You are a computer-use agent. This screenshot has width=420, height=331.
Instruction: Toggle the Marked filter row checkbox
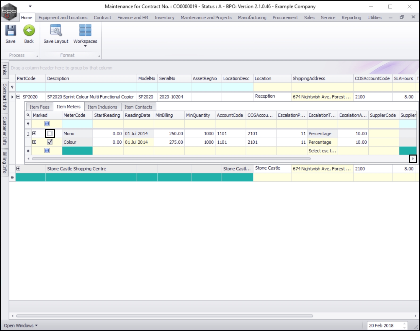coord(47,124)
